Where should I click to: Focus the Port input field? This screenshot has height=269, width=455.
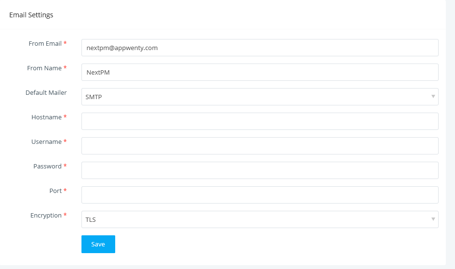point(260,195)
